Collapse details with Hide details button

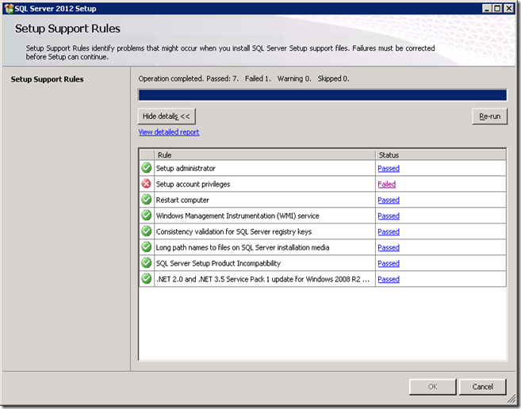[x=167, y=117]
